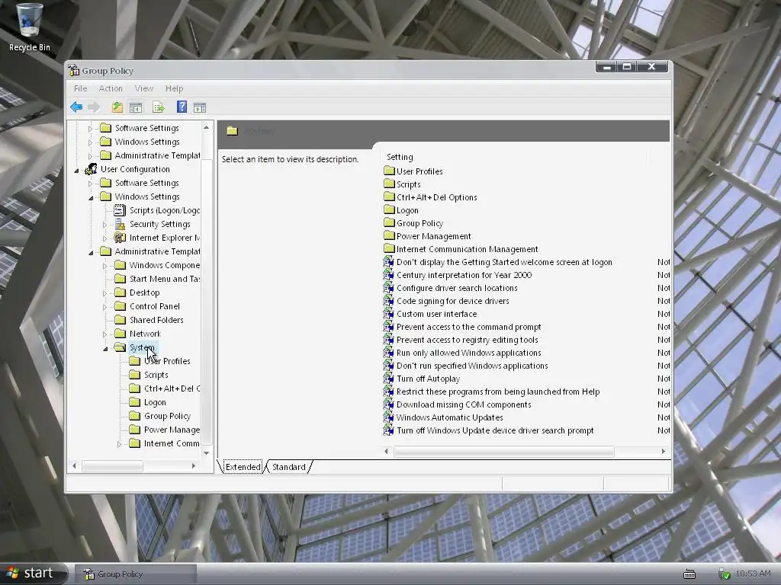Click the policy icon beside Custom user interface
Screen dimensions: 781x585
pyautogui.click(x=388, y=313)
